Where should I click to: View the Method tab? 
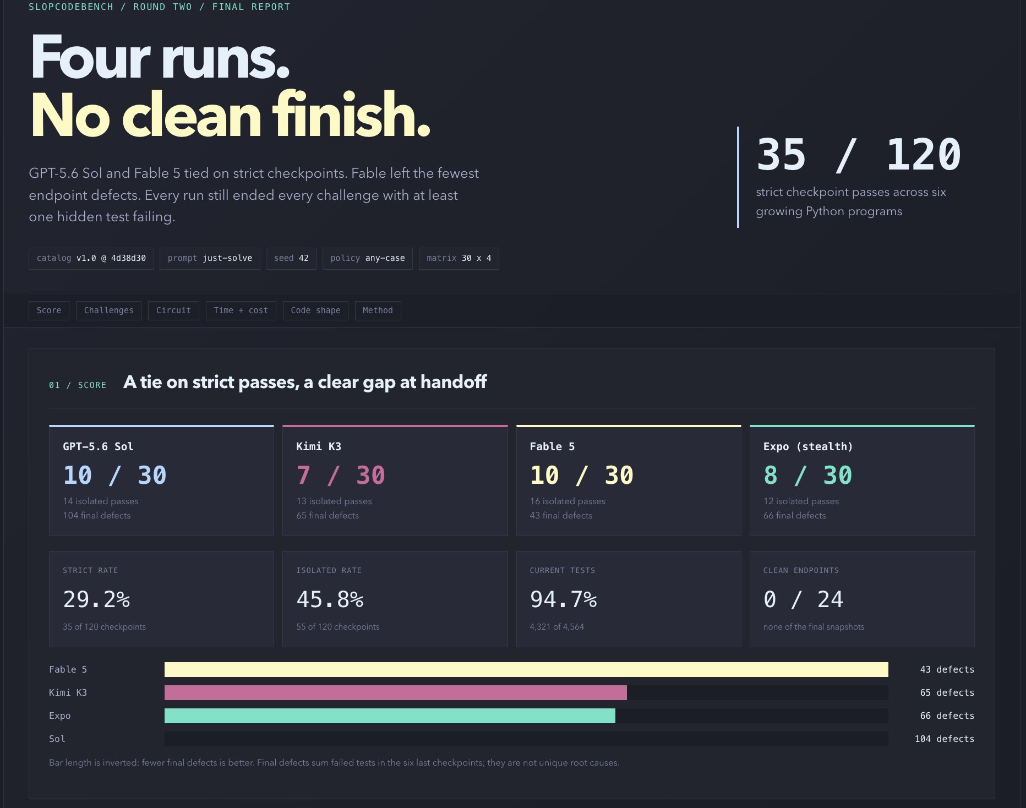[x=378, y=310]
